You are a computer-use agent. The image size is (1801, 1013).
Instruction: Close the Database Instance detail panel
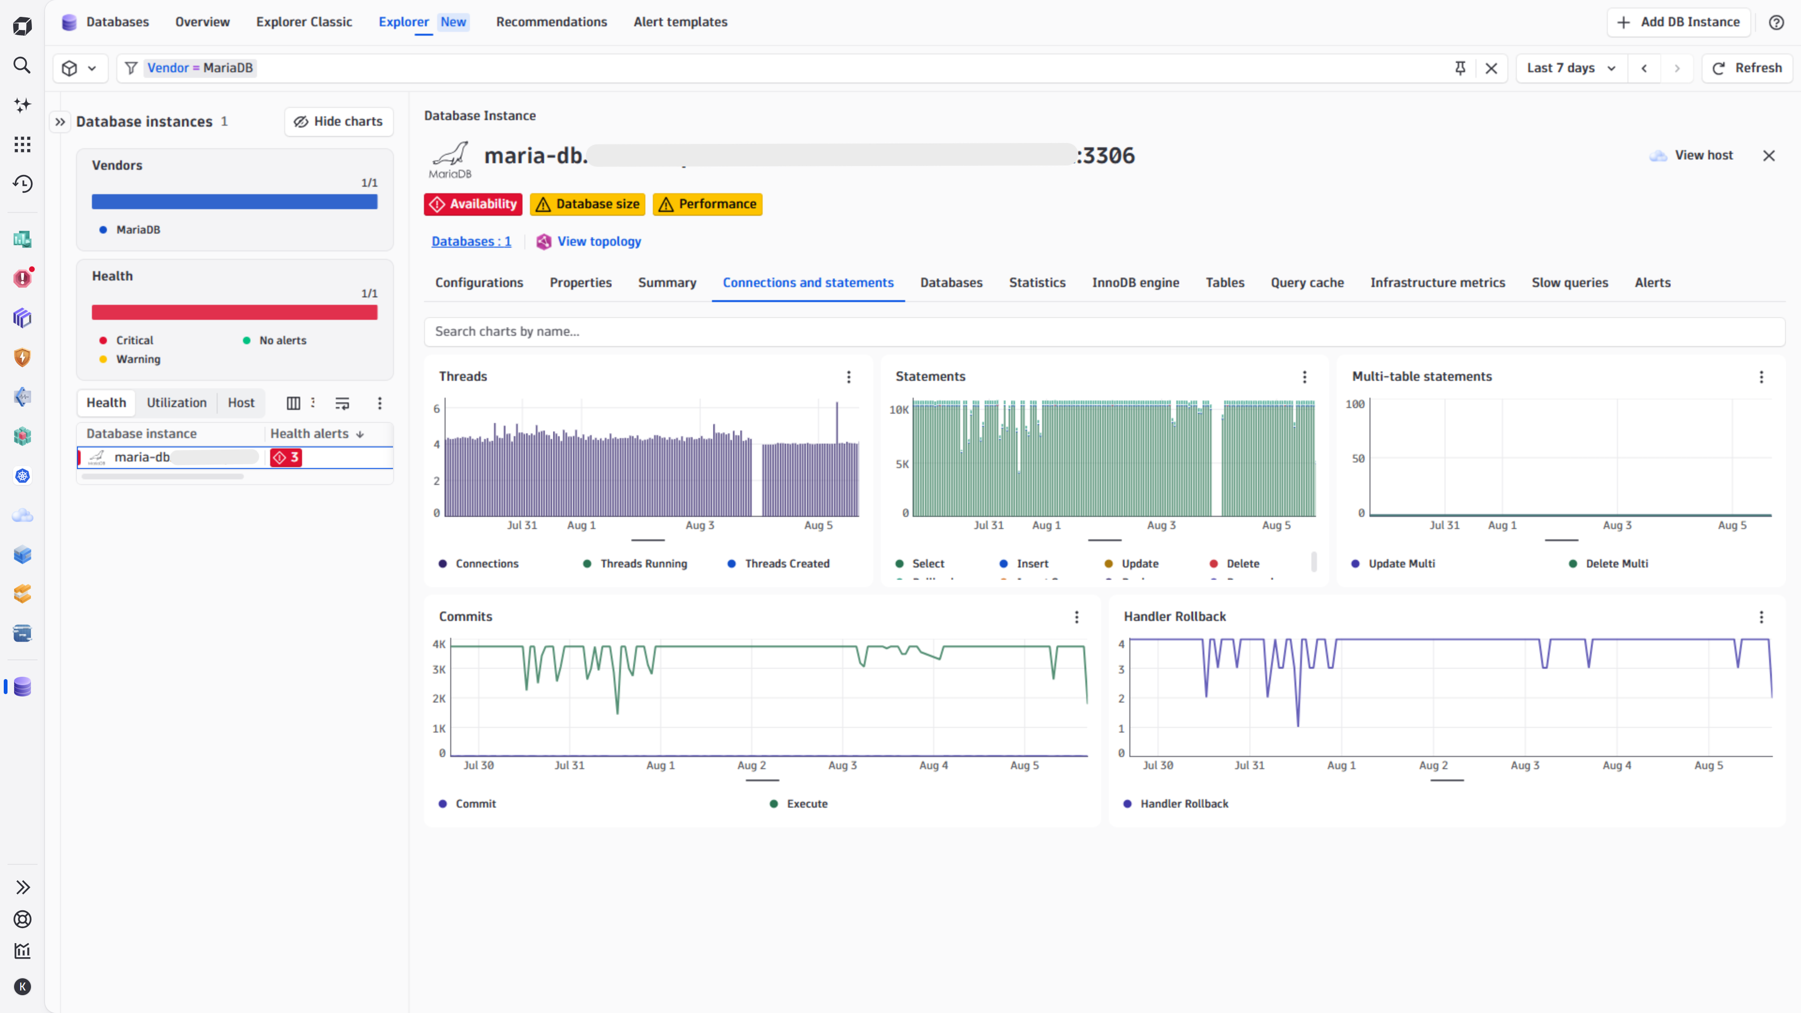coord(1769,156)
